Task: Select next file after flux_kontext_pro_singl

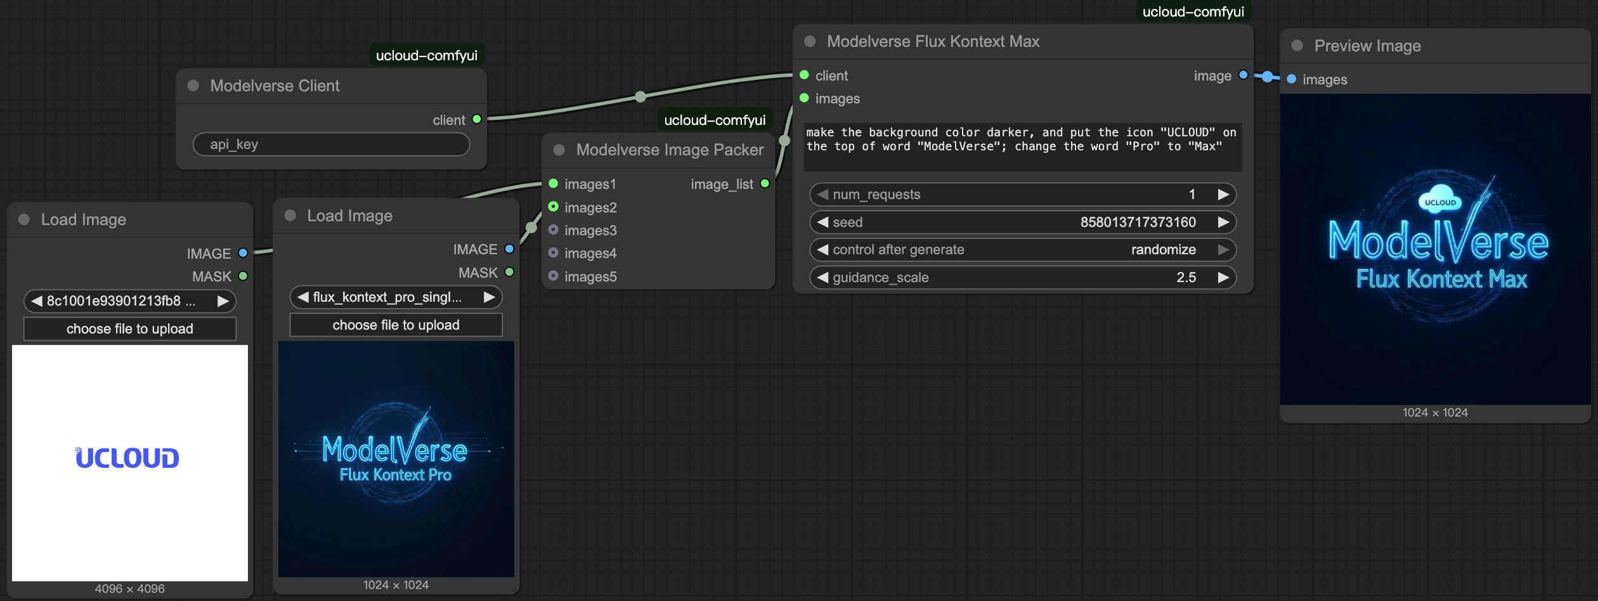Action: [489, 297]
